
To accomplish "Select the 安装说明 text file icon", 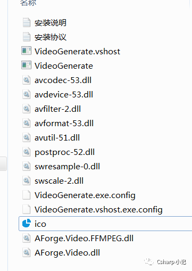I will [x=27, y=22].
